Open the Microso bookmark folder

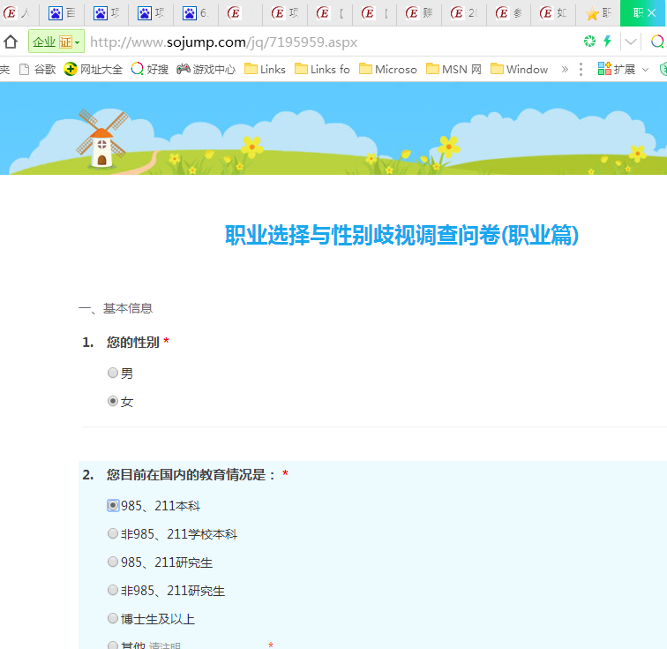[x=388, y=70]
